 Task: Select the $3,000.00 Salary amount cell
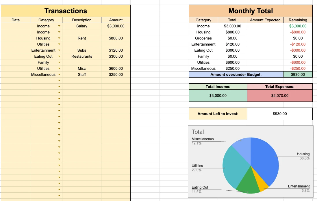[116, 26]
